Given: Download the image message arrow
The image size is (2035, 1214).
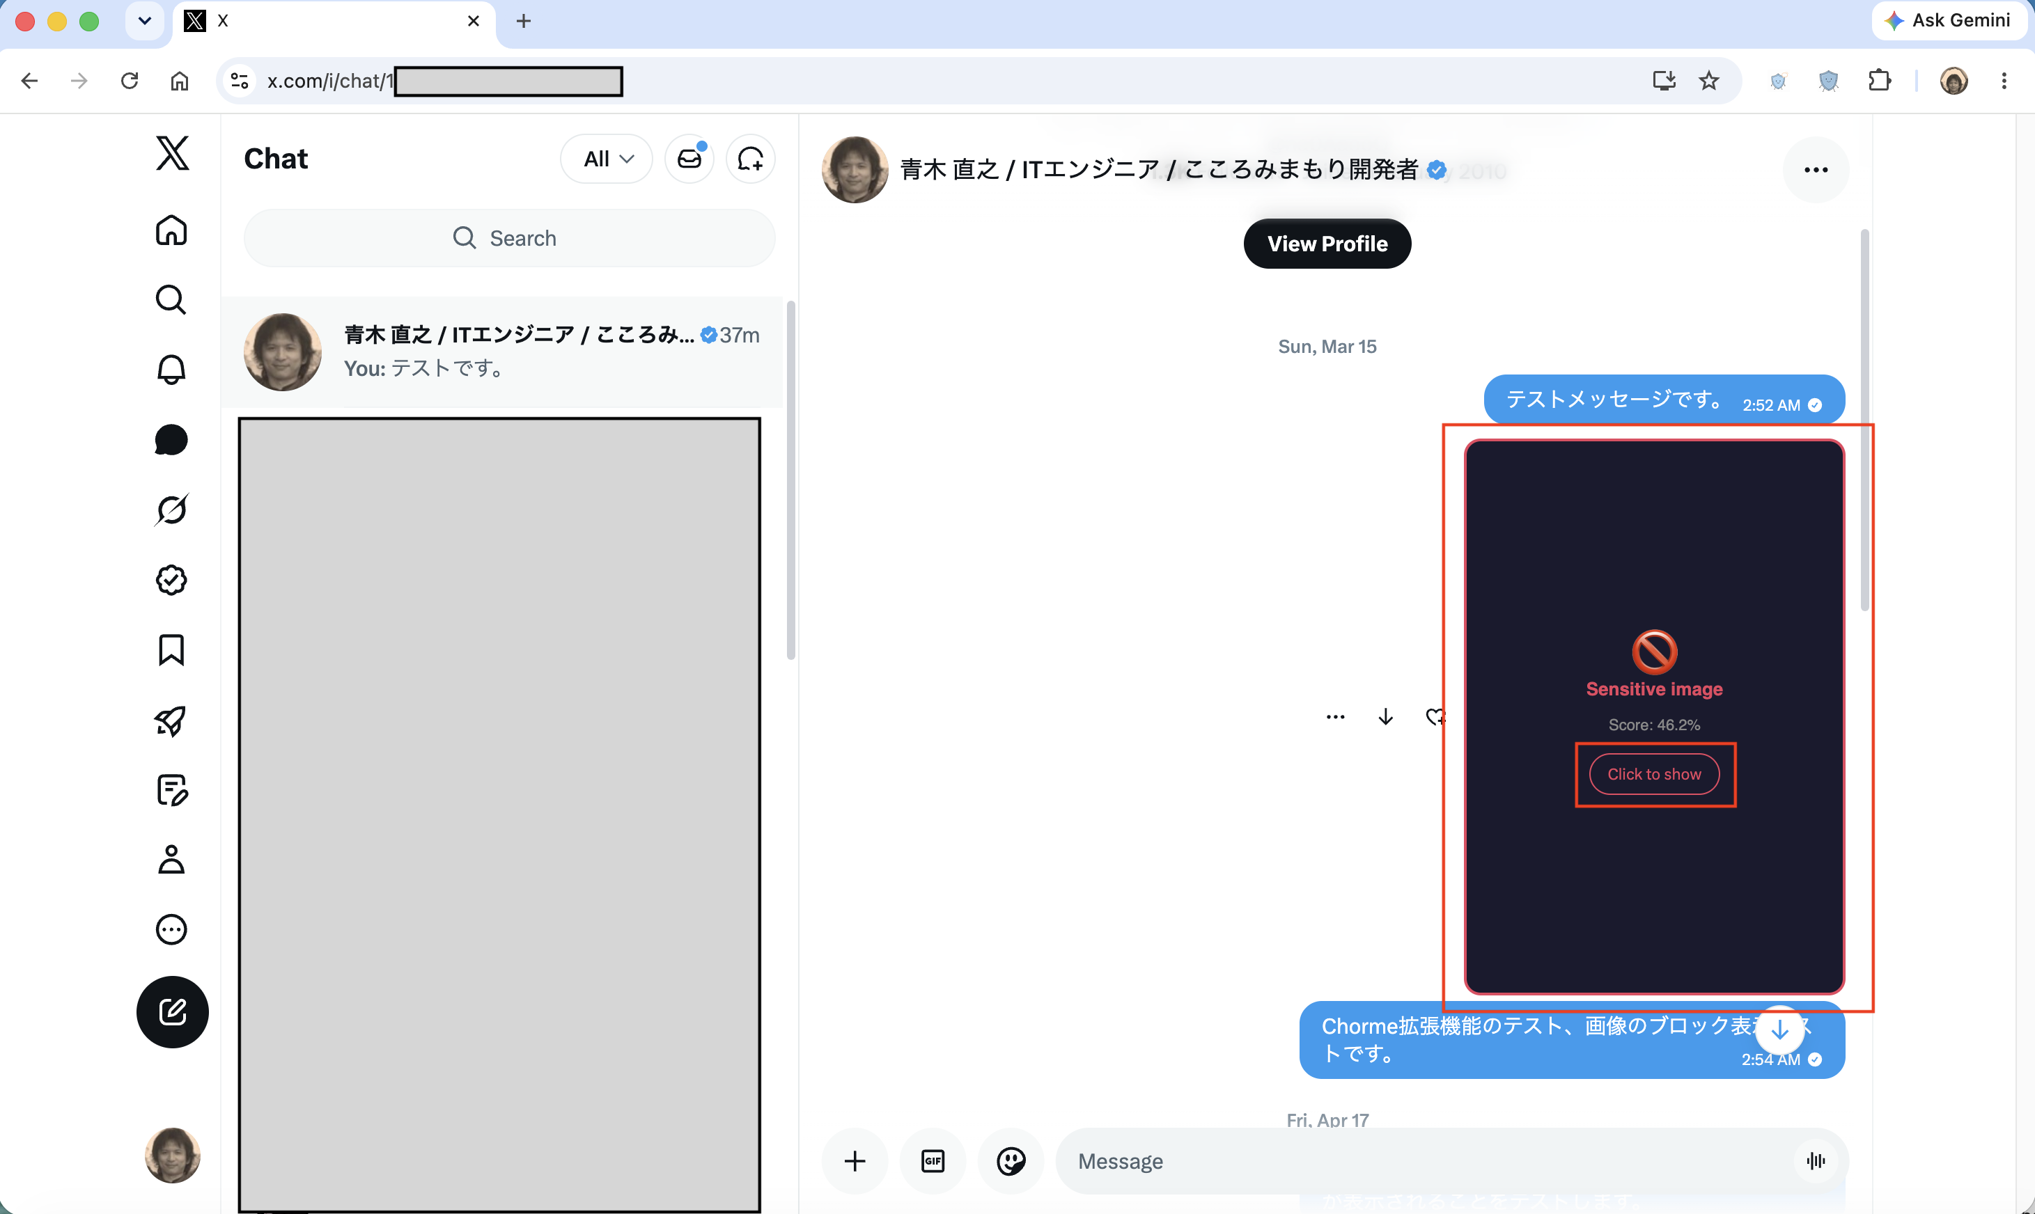Looking at the screenshot, I should click(x=1385, y=716).
